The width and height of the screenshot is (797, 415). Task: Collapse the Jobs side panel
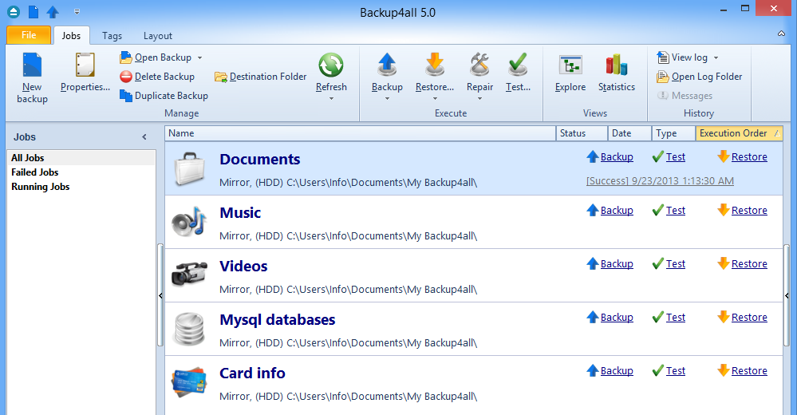(144, 137)
